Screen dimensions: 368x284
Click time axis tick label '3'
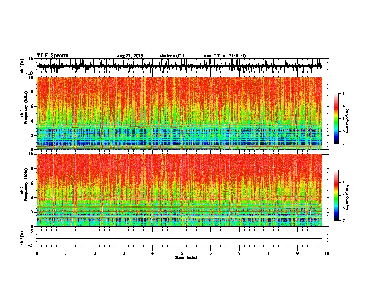tap(124, 253)
